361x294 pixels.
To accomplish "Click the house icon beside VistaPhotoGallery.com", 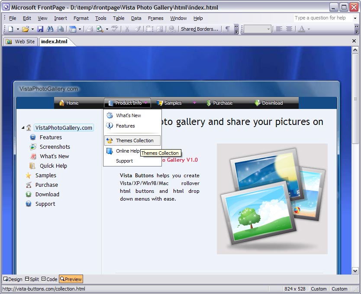I will coord(29,128).
